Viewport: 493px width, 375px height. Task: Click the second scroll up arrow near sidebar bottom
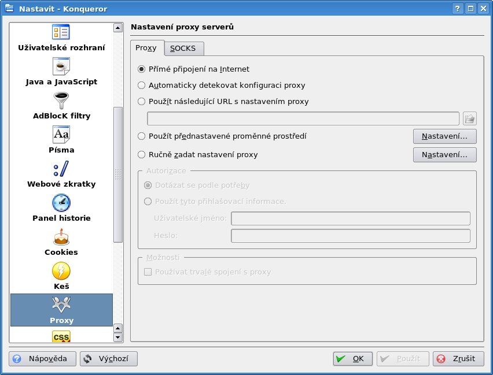pos(118,329)
